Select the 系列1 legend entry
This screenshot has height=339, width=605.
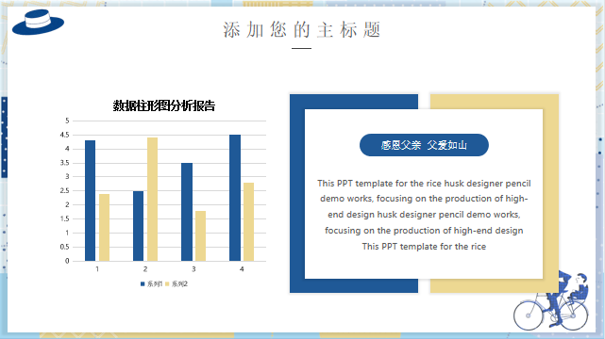coord(151,284)
